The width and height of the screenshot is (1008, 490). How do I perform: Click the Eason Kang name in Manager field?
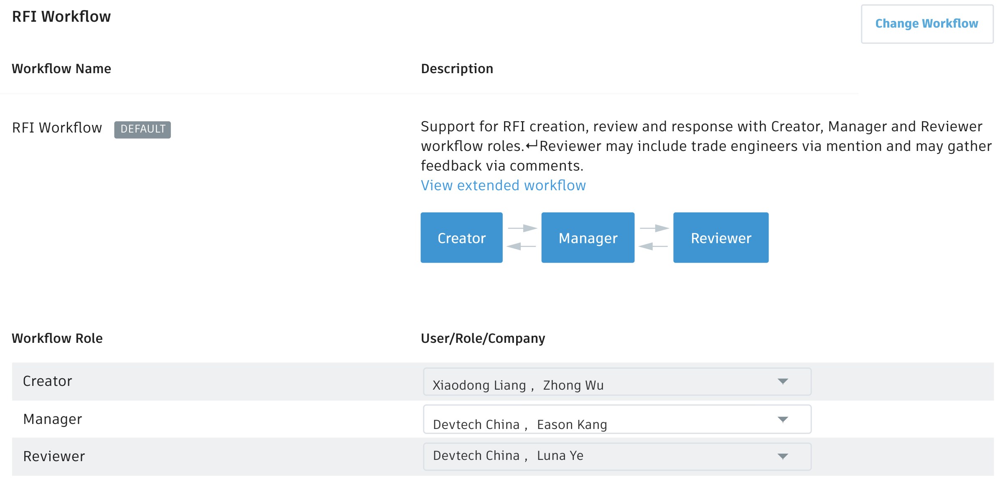coord(571,424)
